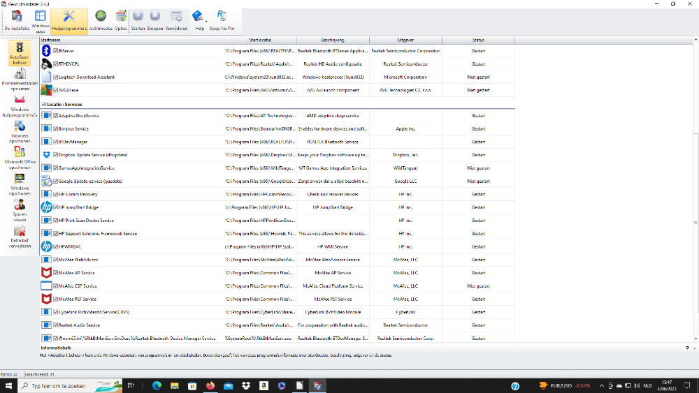Open the Opties settings icon
Viewport: 699px width, 393px height.
point(121,20)
